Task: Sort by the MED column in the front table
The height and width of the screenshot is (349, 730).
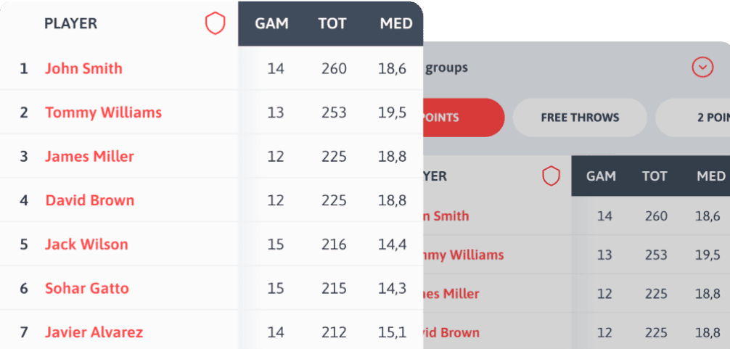Action: click(x=396, y=23)
